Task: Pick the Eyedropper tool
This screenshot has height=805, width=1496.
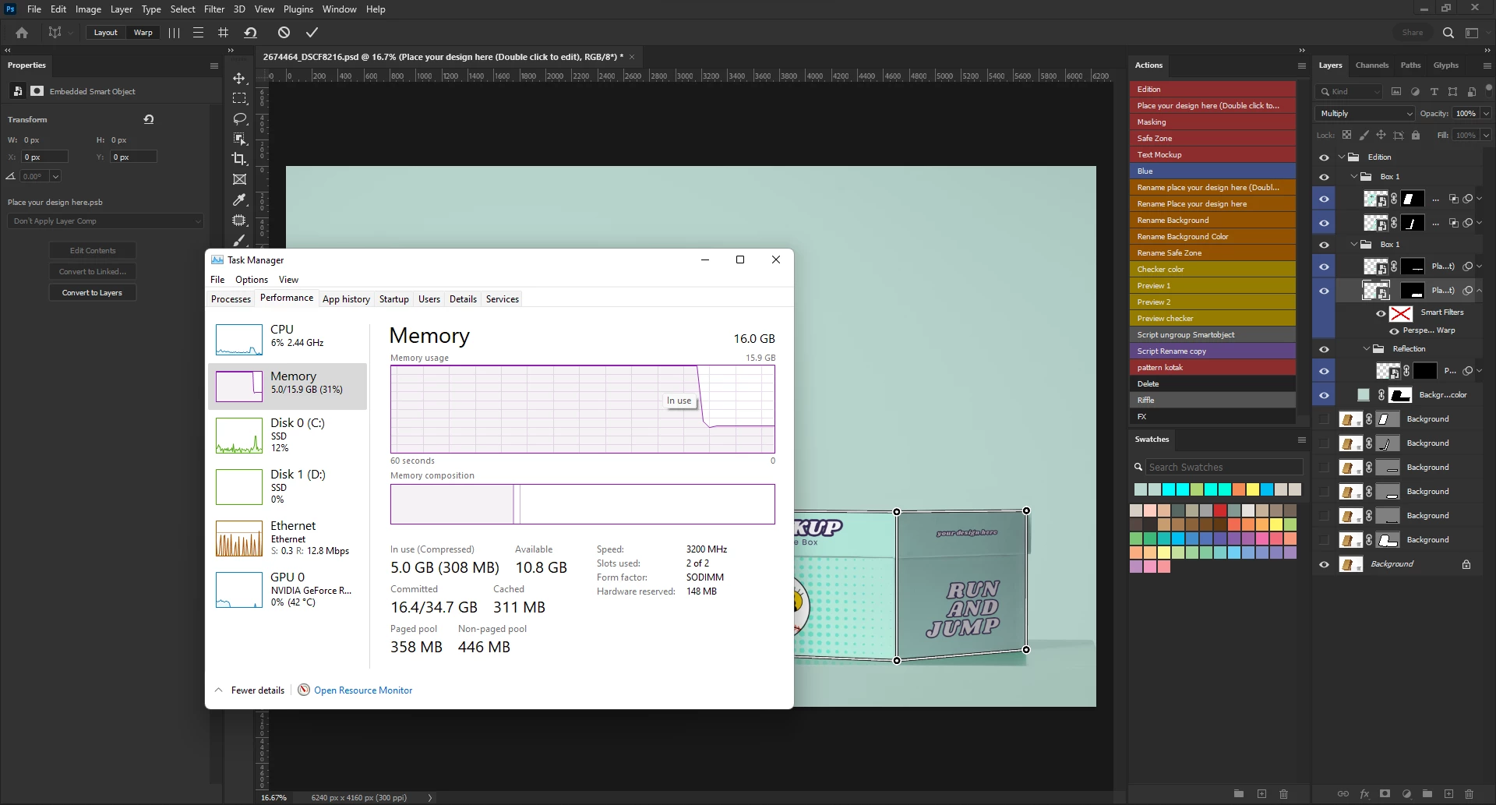Action: tap(239, 199)
